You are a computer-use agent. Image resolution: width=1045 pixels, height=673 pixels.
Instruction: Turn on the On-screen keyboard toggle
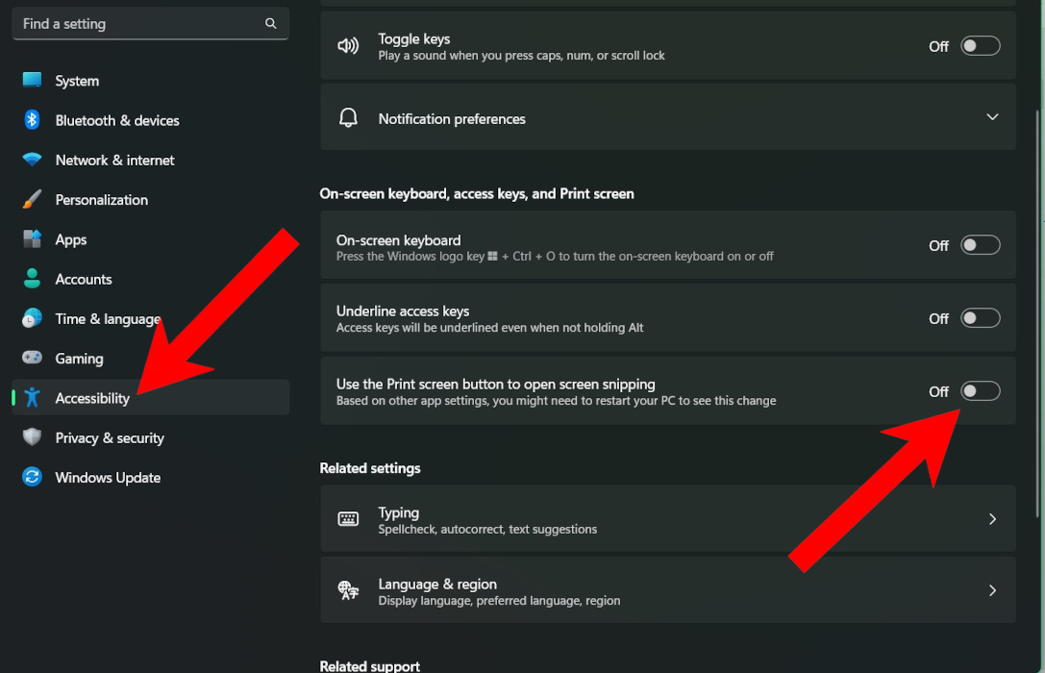click(x=980, y=245)
